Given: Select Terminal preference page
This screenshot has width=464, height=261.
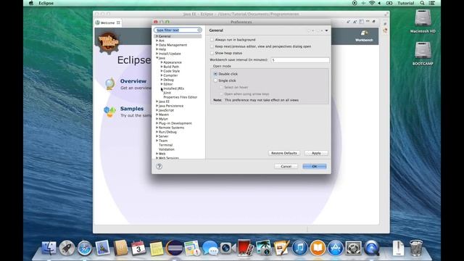Looking at the screenshot, I should point(166,145).
